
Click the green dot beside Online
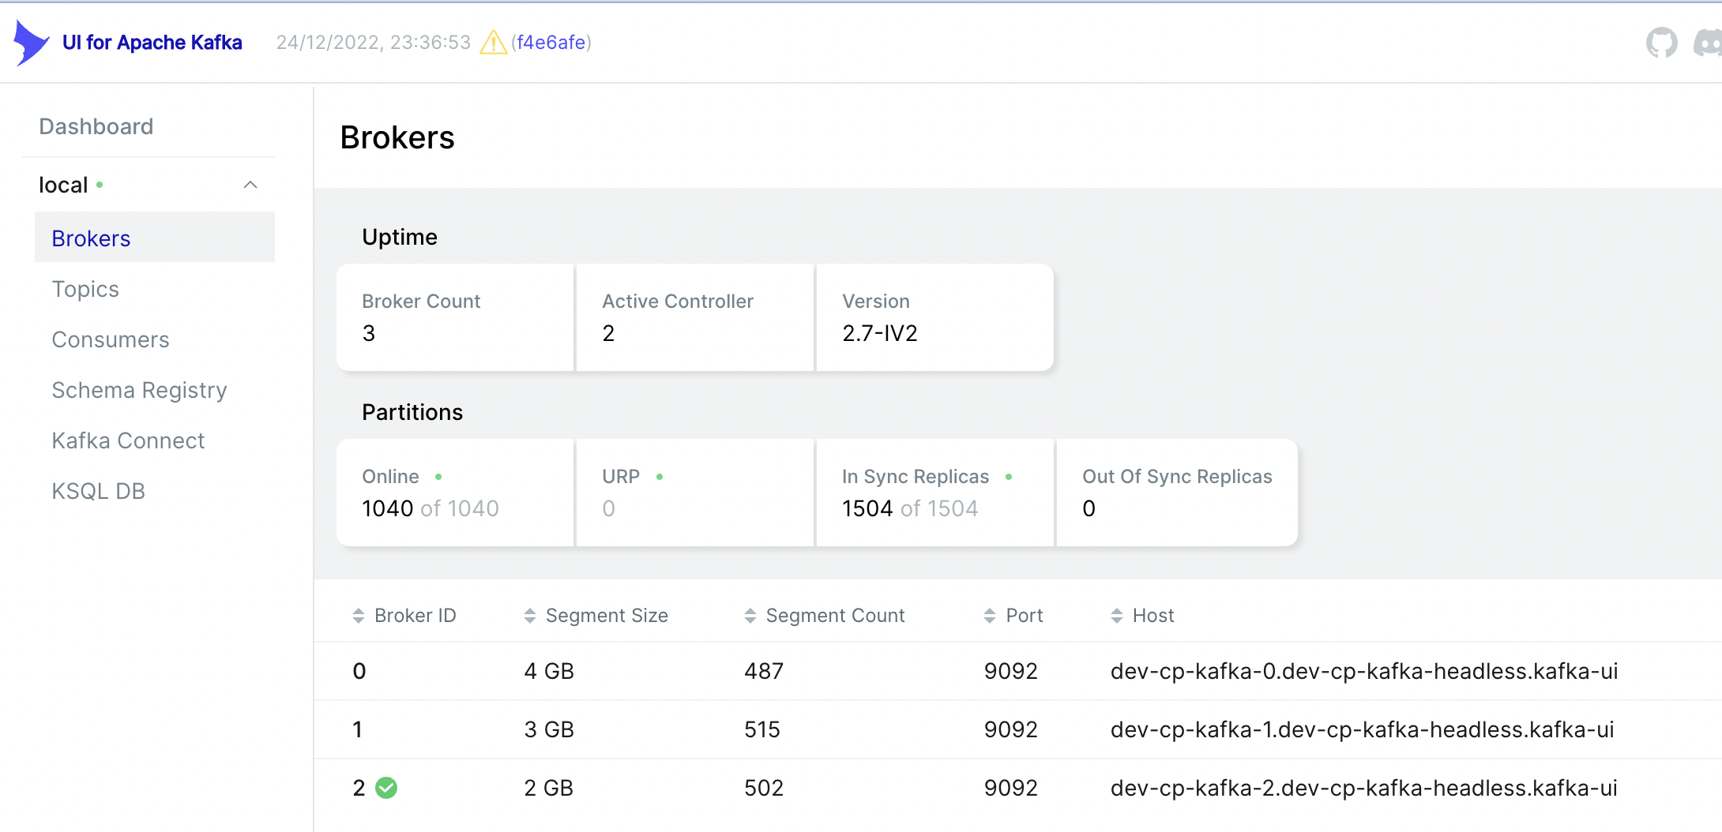click(438, 477)
